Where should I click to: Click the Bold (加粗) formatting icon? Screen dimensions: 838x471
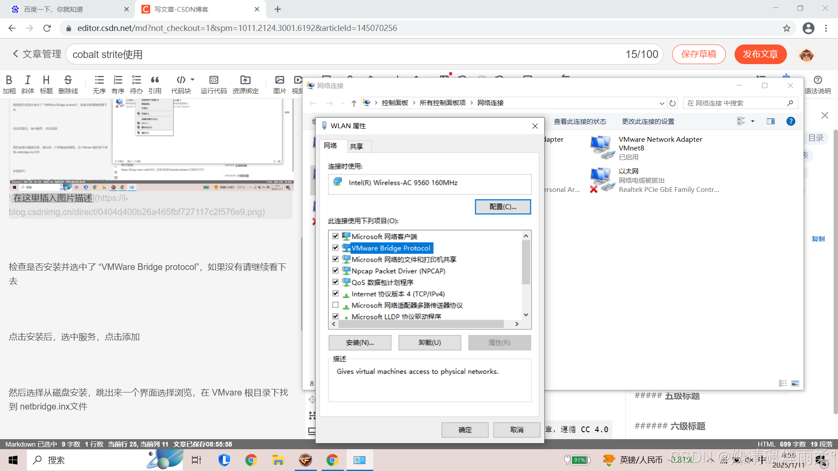tap(9, 80)
